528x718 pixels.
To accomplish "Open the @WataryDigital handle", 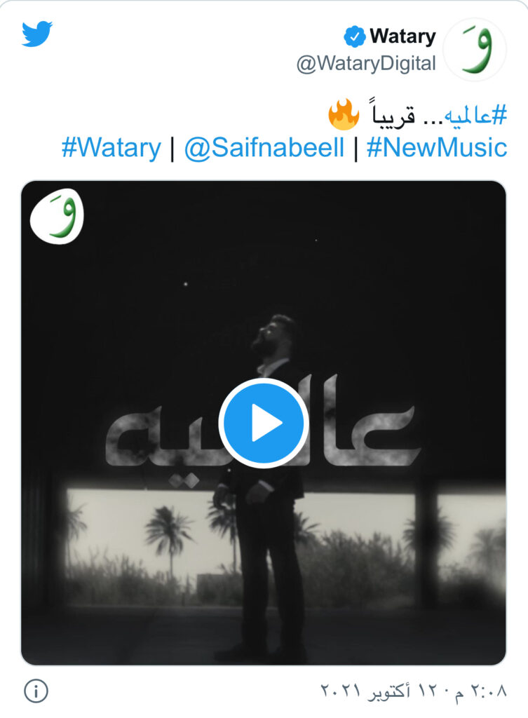I will (x=366, y=64).
